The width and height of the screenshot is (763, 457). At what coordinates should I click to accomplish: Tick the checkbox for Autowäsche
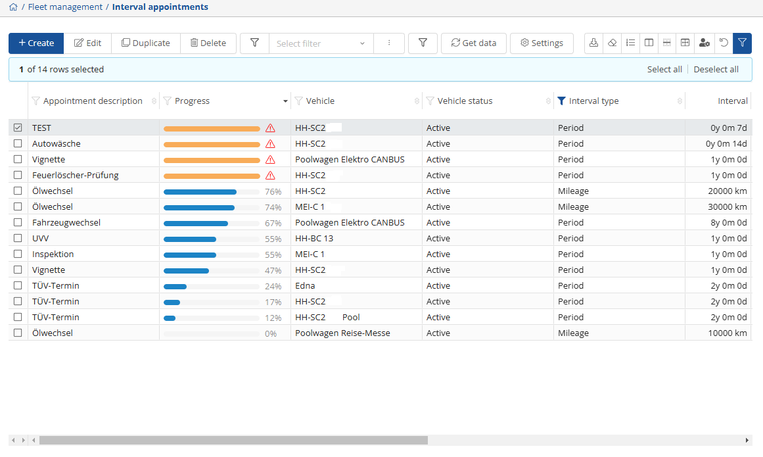(x=18, y=143)
